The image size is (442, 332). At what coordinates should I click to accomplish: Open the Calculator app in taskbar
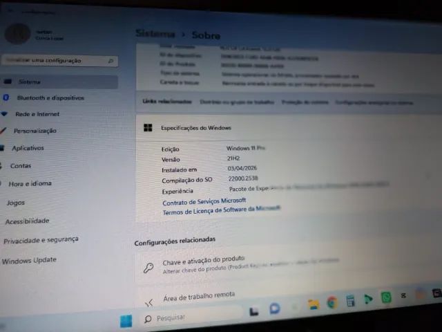[350, 300]
